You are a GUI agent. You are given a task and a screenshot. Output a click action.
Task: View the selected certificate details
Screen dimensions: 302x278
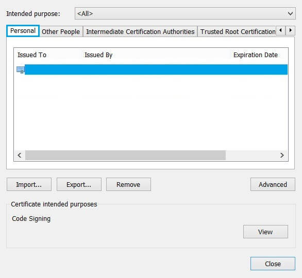265,232
